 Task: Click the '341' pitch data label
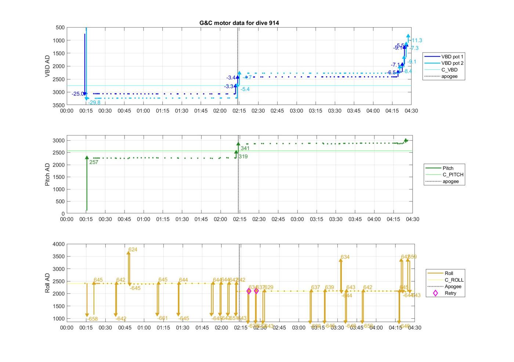(245, 148)
